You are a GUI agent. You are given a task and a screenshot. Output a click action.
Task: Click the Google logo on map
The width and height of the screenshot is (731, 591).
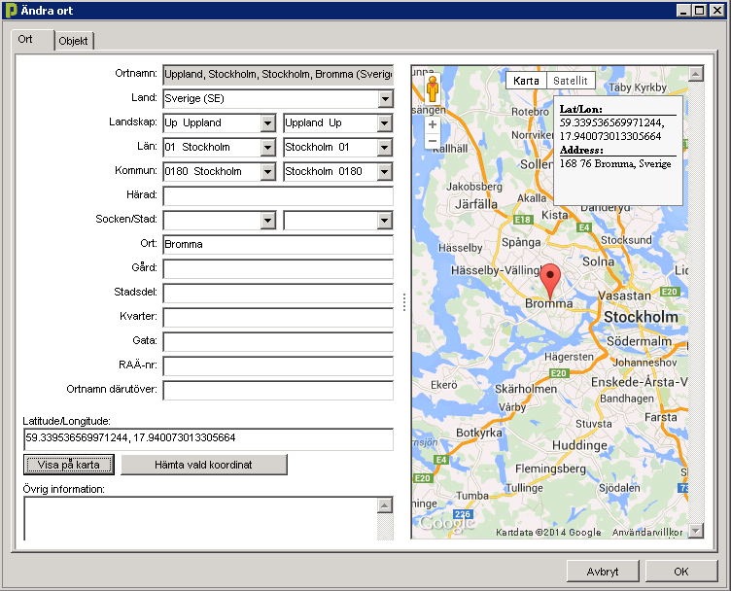pyautogui.click(x=446, y=523)
